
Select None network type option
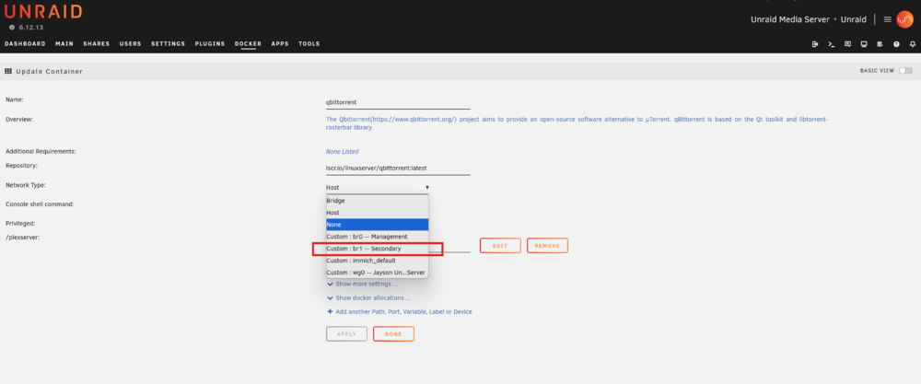(378, 225)
